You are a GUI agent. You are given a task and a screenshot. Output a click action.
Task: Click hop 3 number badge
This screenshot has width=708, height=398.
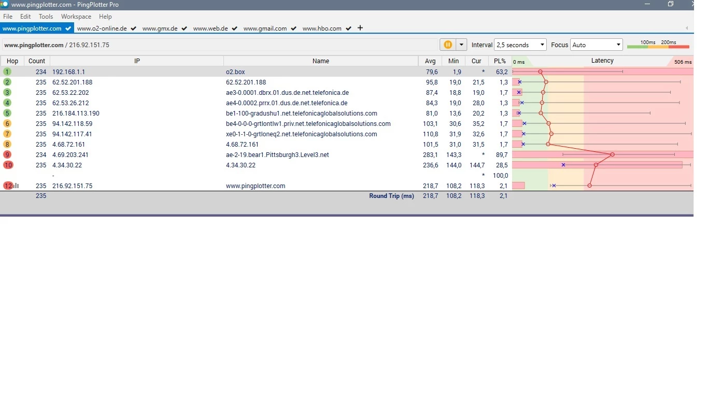click(7, 93)
